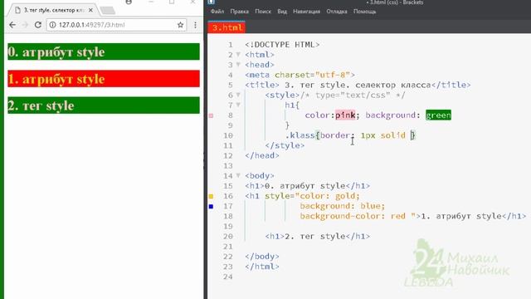
Task: Click the meta charset line 4
Action: pyautogui.click(x=300, y=75)
